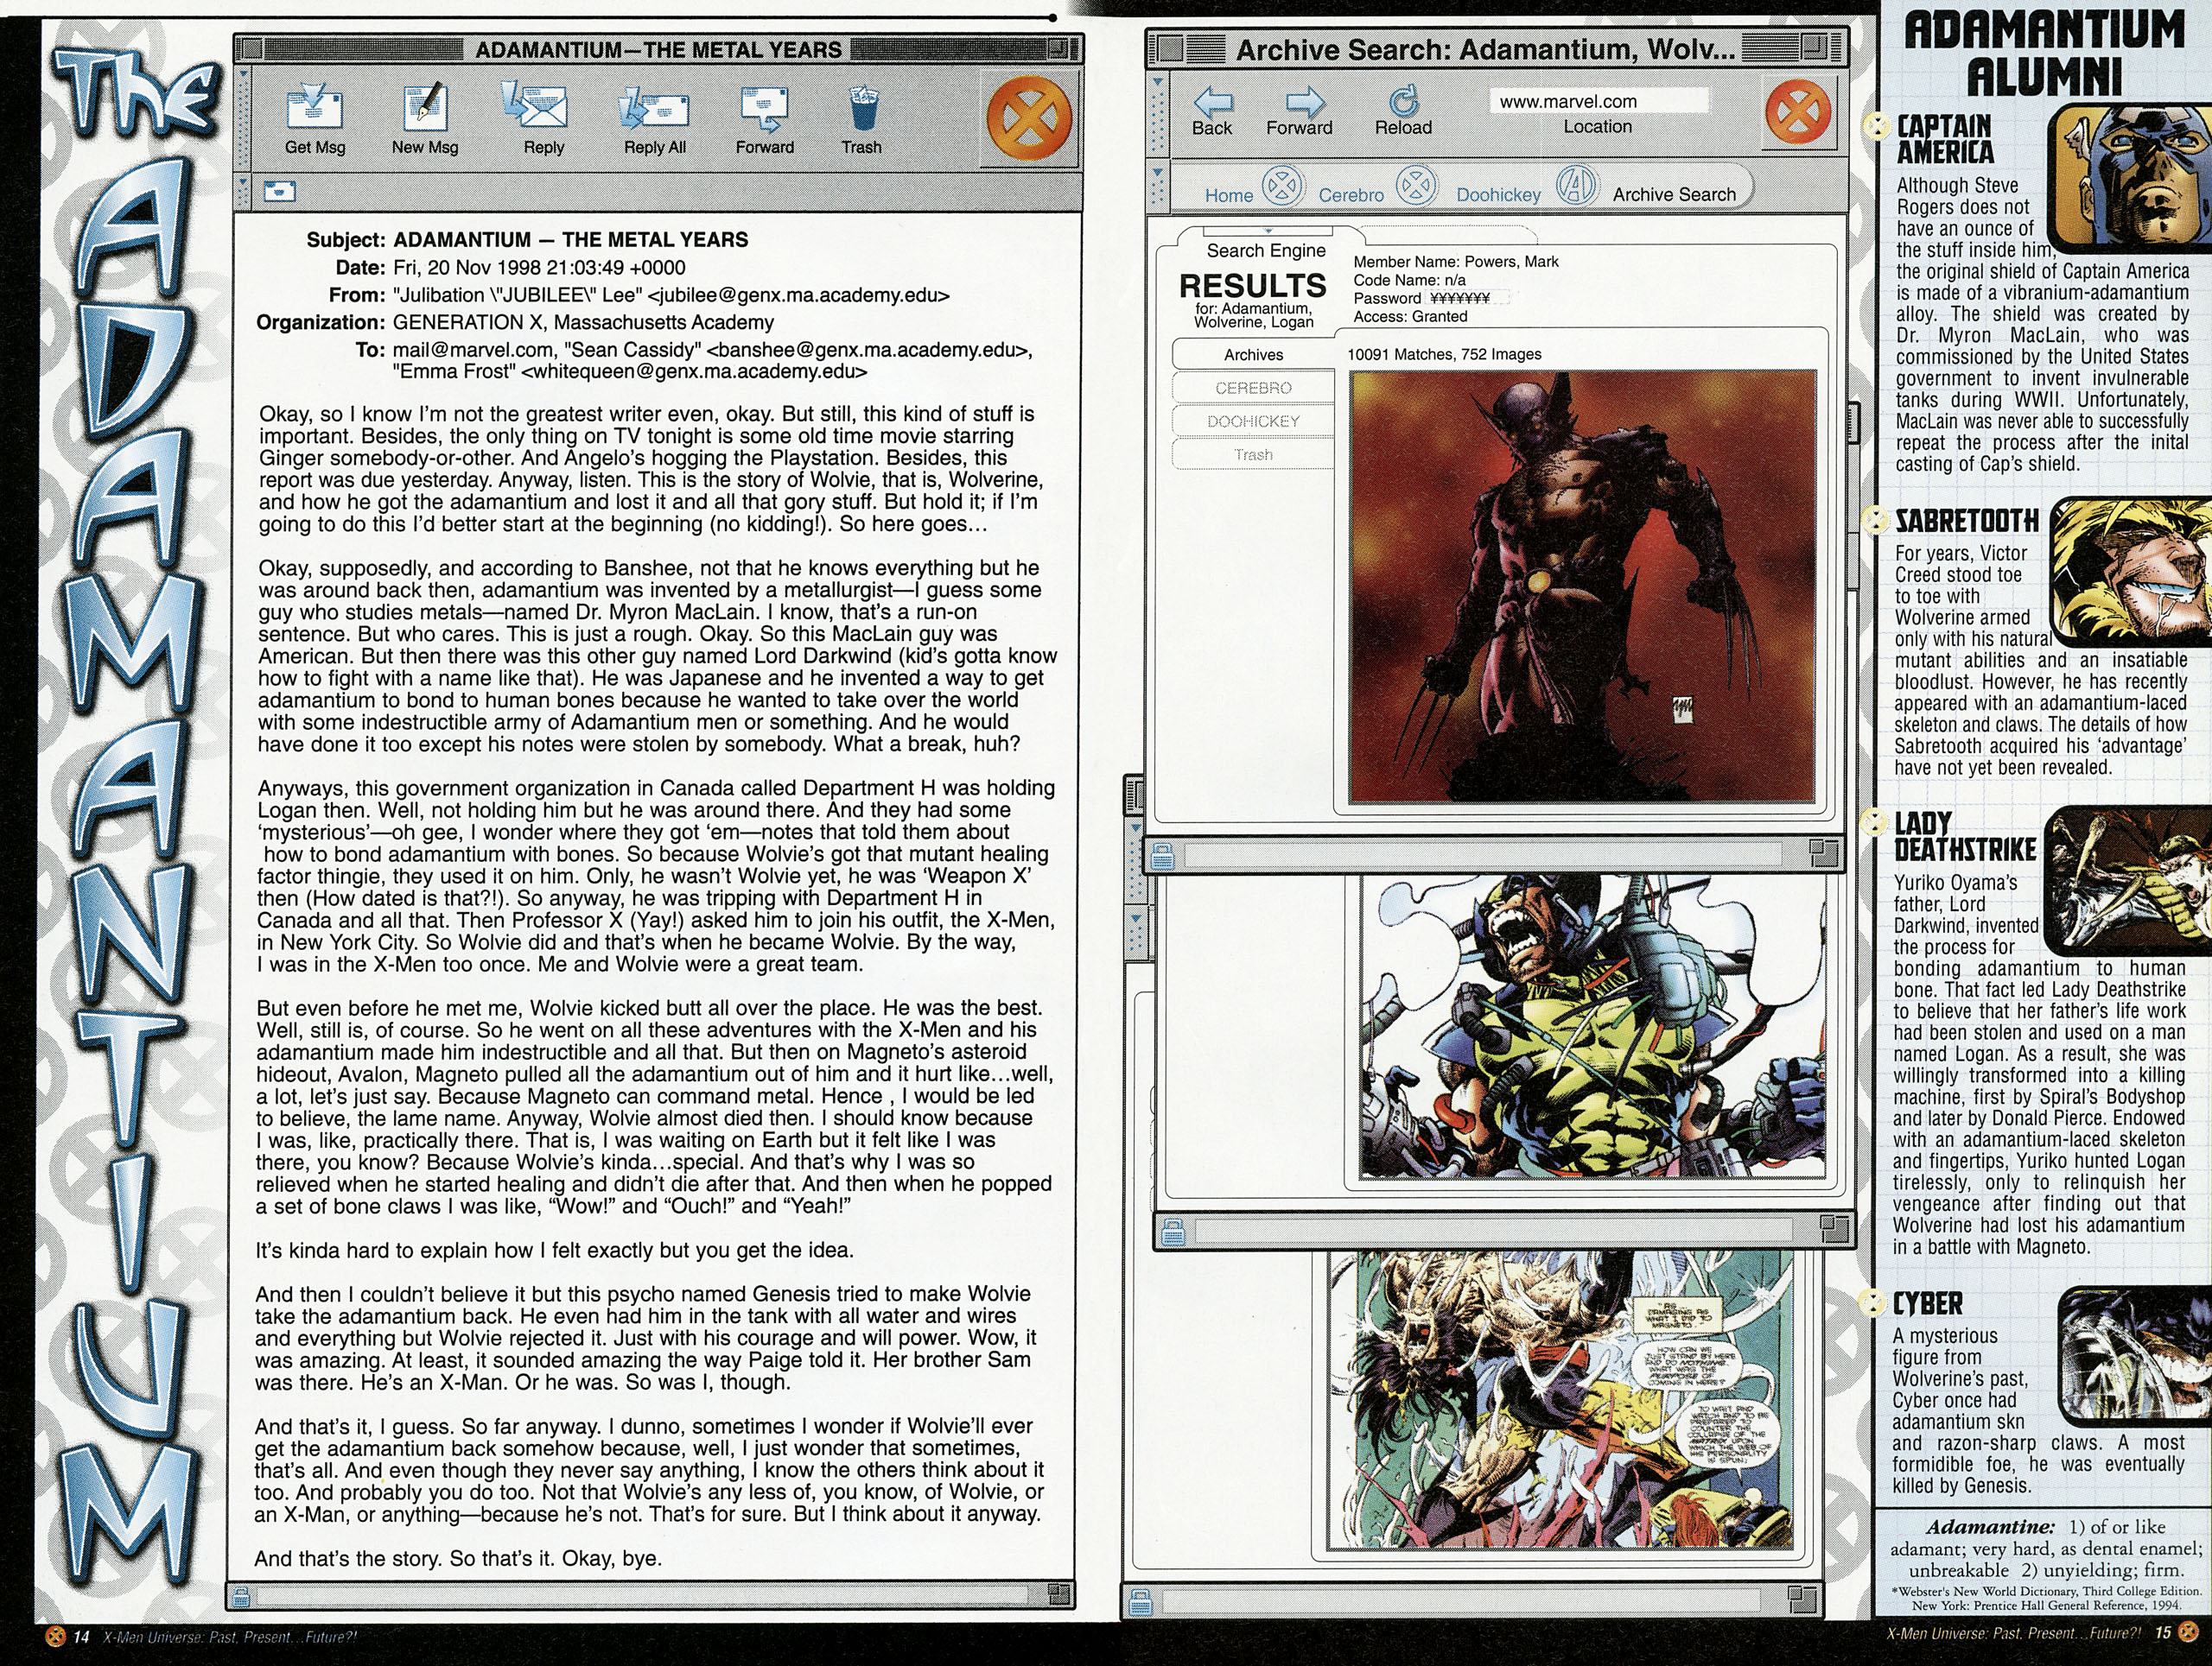Choose the Reply All icon
2212x1666 pixels.
(x=653, y=109)
